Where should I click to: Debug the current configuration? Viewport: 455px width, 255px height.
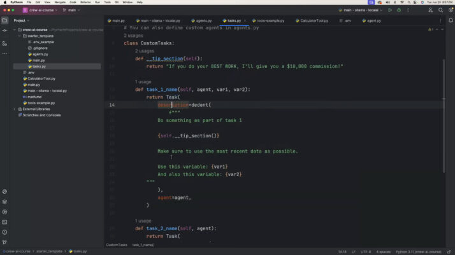coord(399,10)
